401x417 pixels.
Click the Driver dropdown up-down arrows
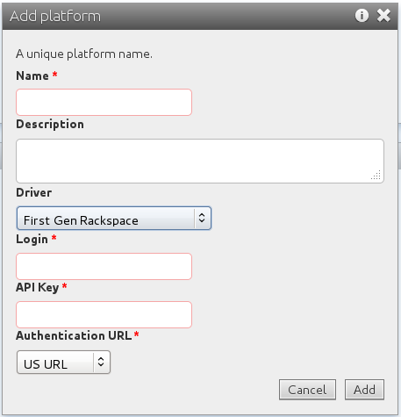(x=202, y=218)
